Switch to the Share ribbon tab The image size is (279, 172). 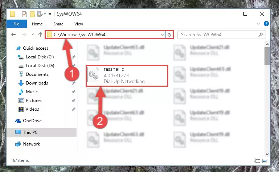pyautogui.click(x=58, y=24)
